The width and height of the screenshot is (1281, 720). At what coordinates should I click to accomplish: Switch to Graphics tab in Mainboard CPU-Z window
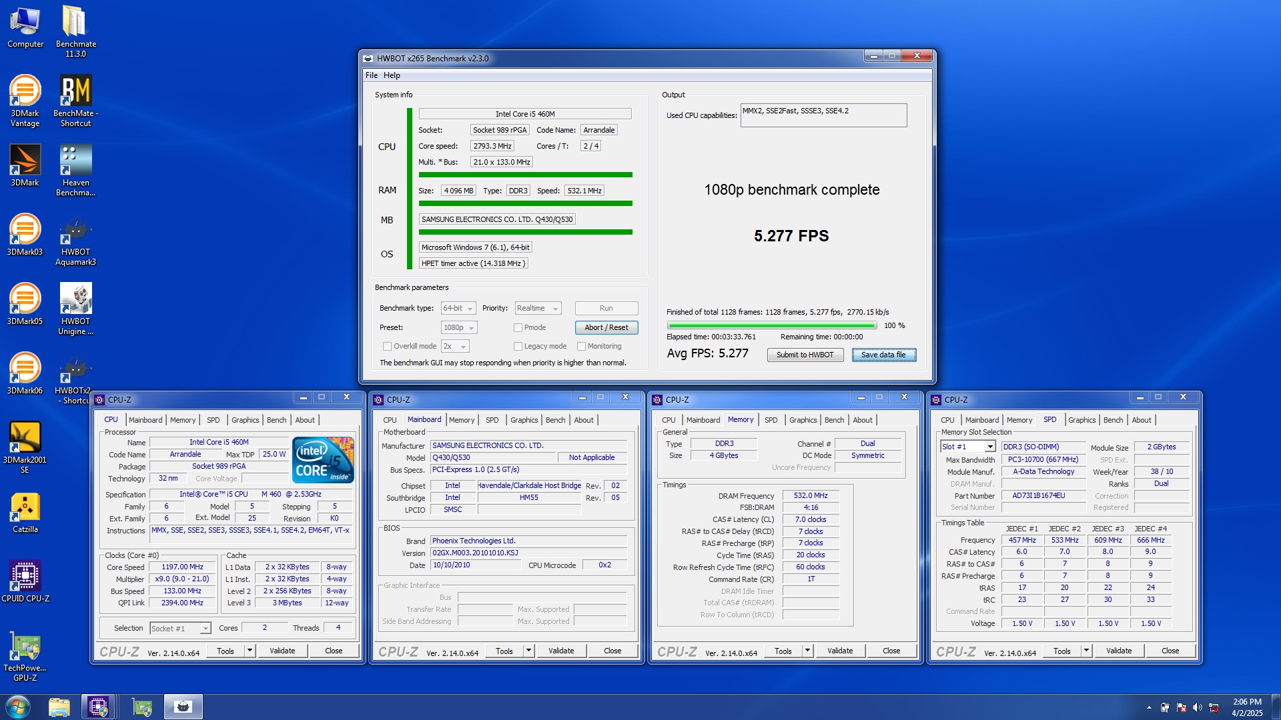(524, 420)
